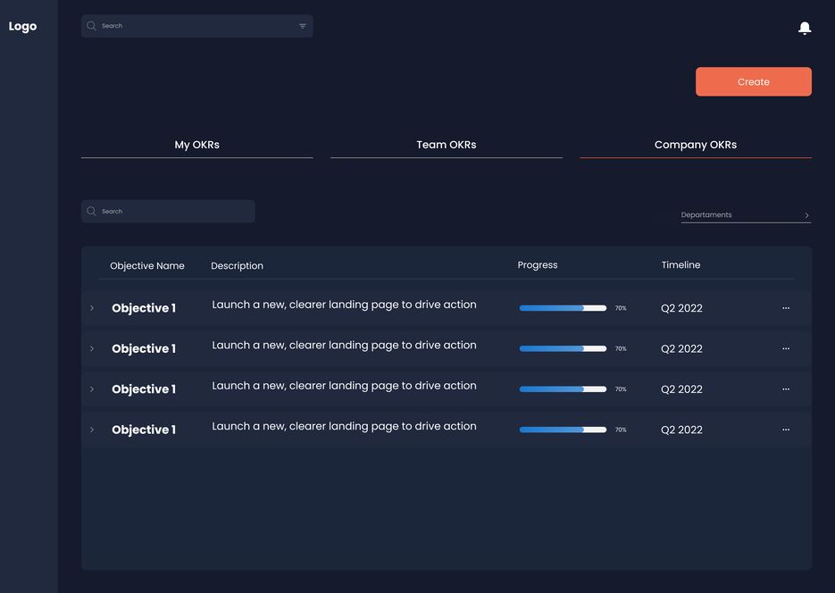
Task: Select Objective 1 title in fourth row
Action: 144,430
